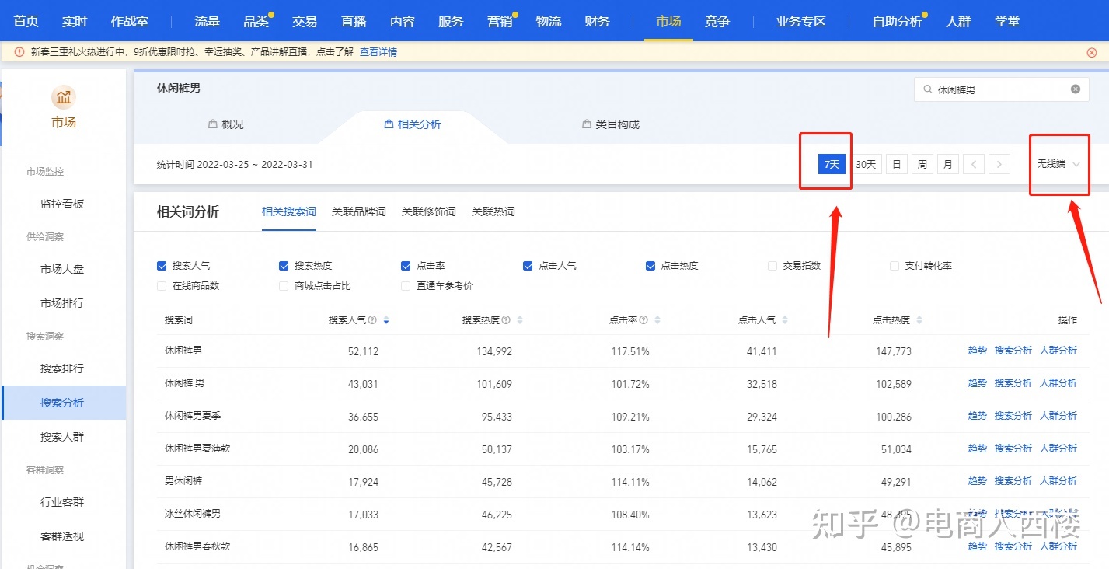Uncheck the 点击率 checkbox
Viewport: 1109px width, 569px height.
[406, 266]
